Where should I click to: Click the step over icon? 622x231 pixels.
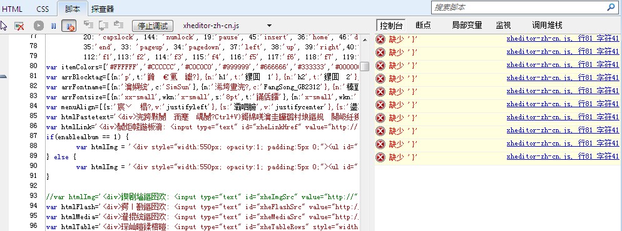(103, 26)
